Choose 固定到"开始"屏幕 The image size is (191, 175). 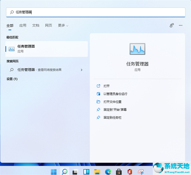click(x=115, y=110)
